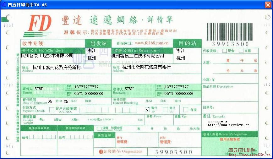273x159 pixels.
Task: Check the 支票 box for 代收货款
Action: coord(241,51)
